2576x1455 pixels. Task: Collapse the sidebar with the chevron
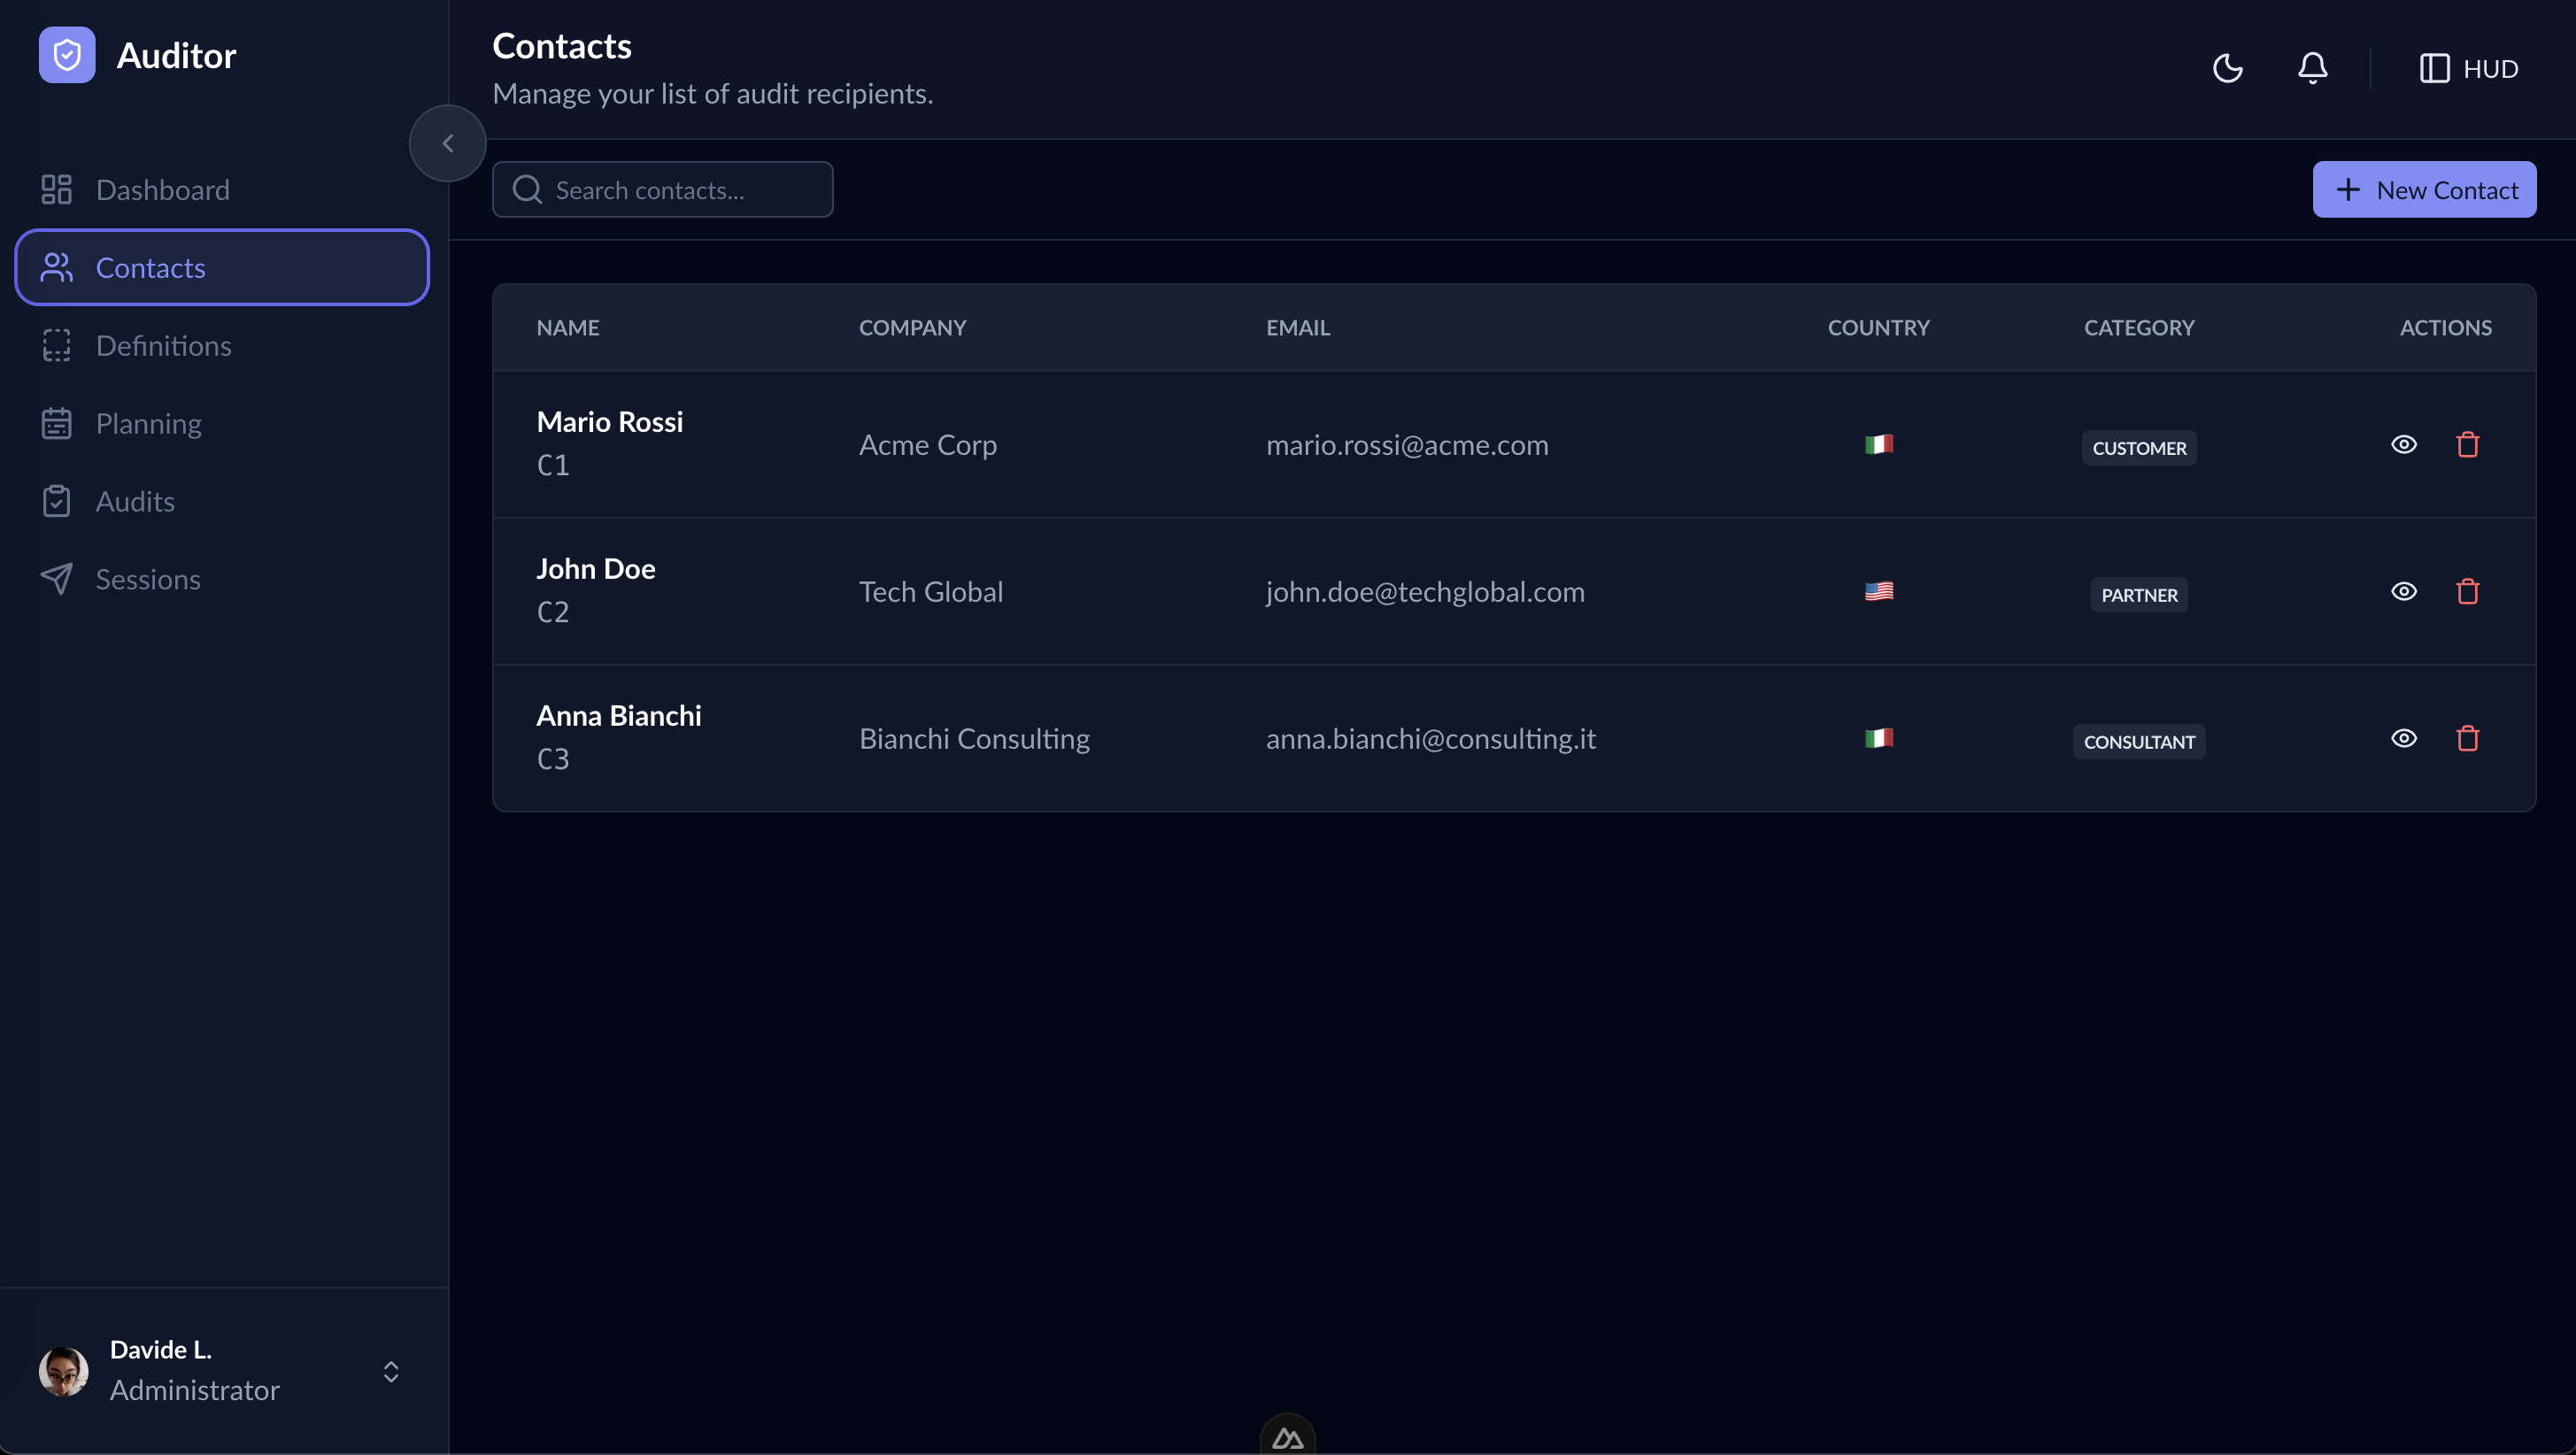pos(447,142)
